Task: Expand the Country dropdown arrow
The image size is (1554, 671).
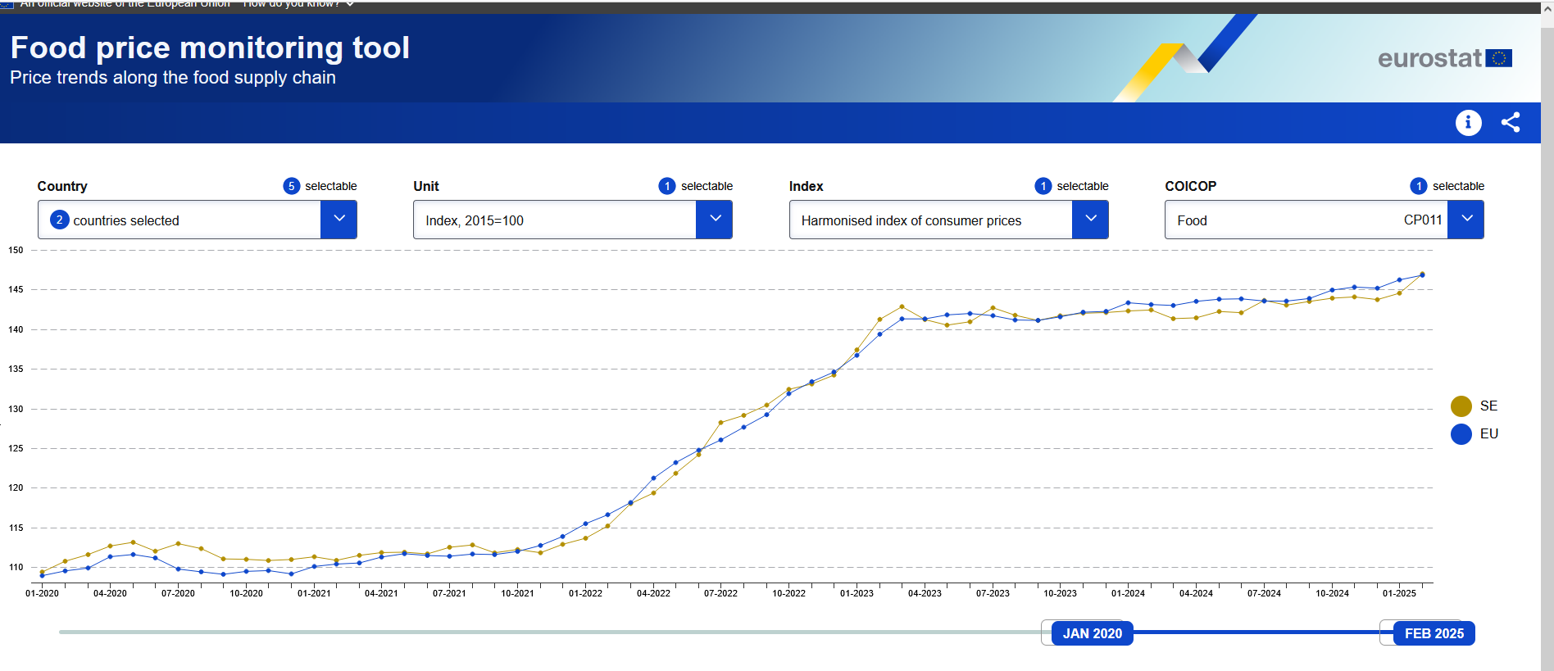Action: click(x=339, y=220)
